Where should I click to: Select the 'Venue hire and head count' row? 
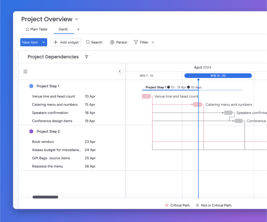(72, 96)
